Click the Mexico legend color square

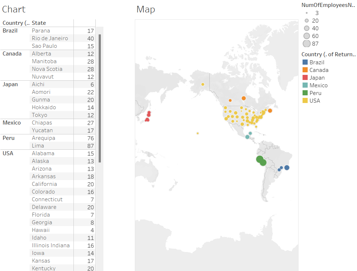(x=305, y=85)
